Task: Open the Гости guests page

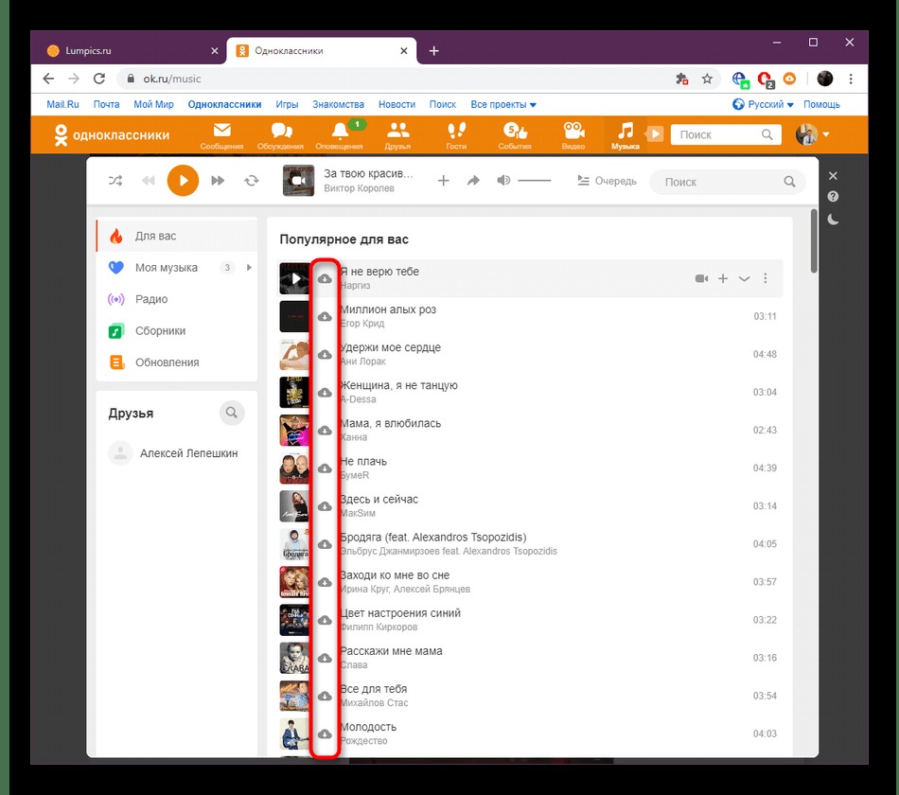Action: point(456,135)
